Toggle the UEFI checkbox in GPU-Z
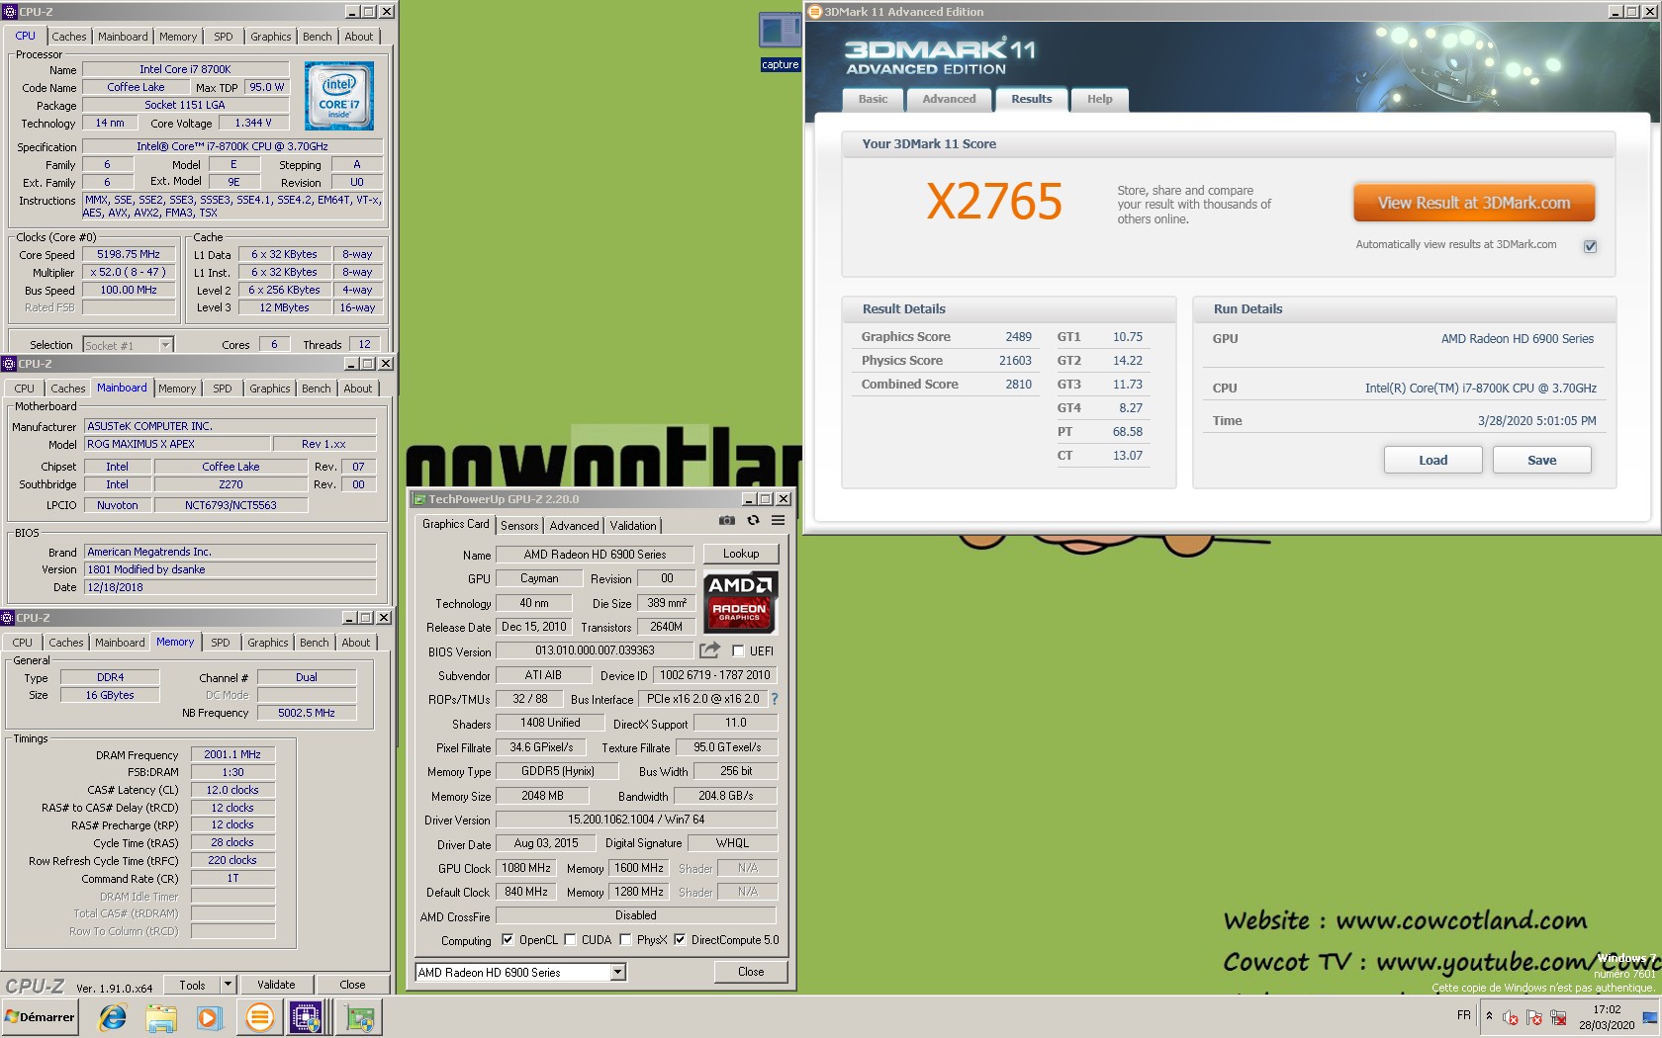The height and width of the screenshot is (1038, 1662). tap(738, 650)
